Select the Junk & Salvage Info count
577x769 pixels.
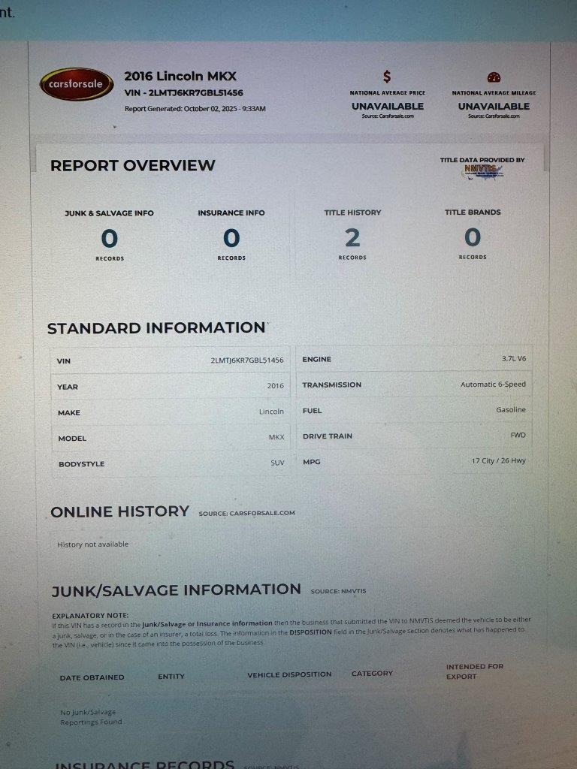109,239
